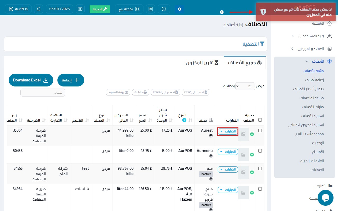Export the table with تصدير إلى CSV
Image resolution: width=338 pixels, height=211 pixels.
pos(196,92)
